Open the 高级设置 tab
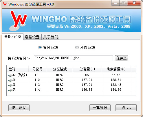The image size is (143, 117). click(x=32, y=37)
